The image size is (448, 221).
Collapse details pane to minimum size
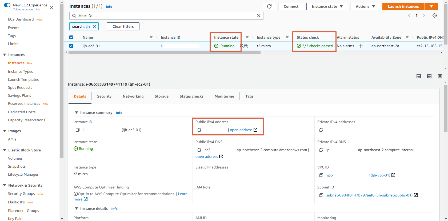tap(419, 76)
